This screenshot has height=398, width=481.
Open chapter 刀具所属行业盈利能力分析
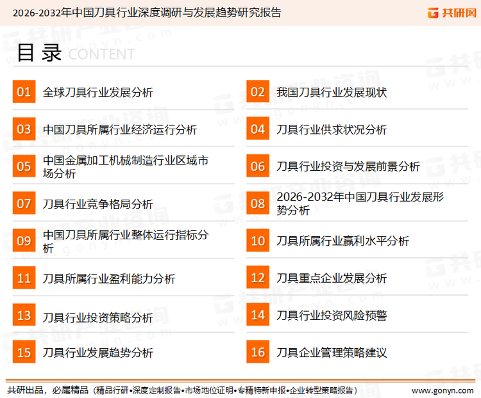coord(109,278)
